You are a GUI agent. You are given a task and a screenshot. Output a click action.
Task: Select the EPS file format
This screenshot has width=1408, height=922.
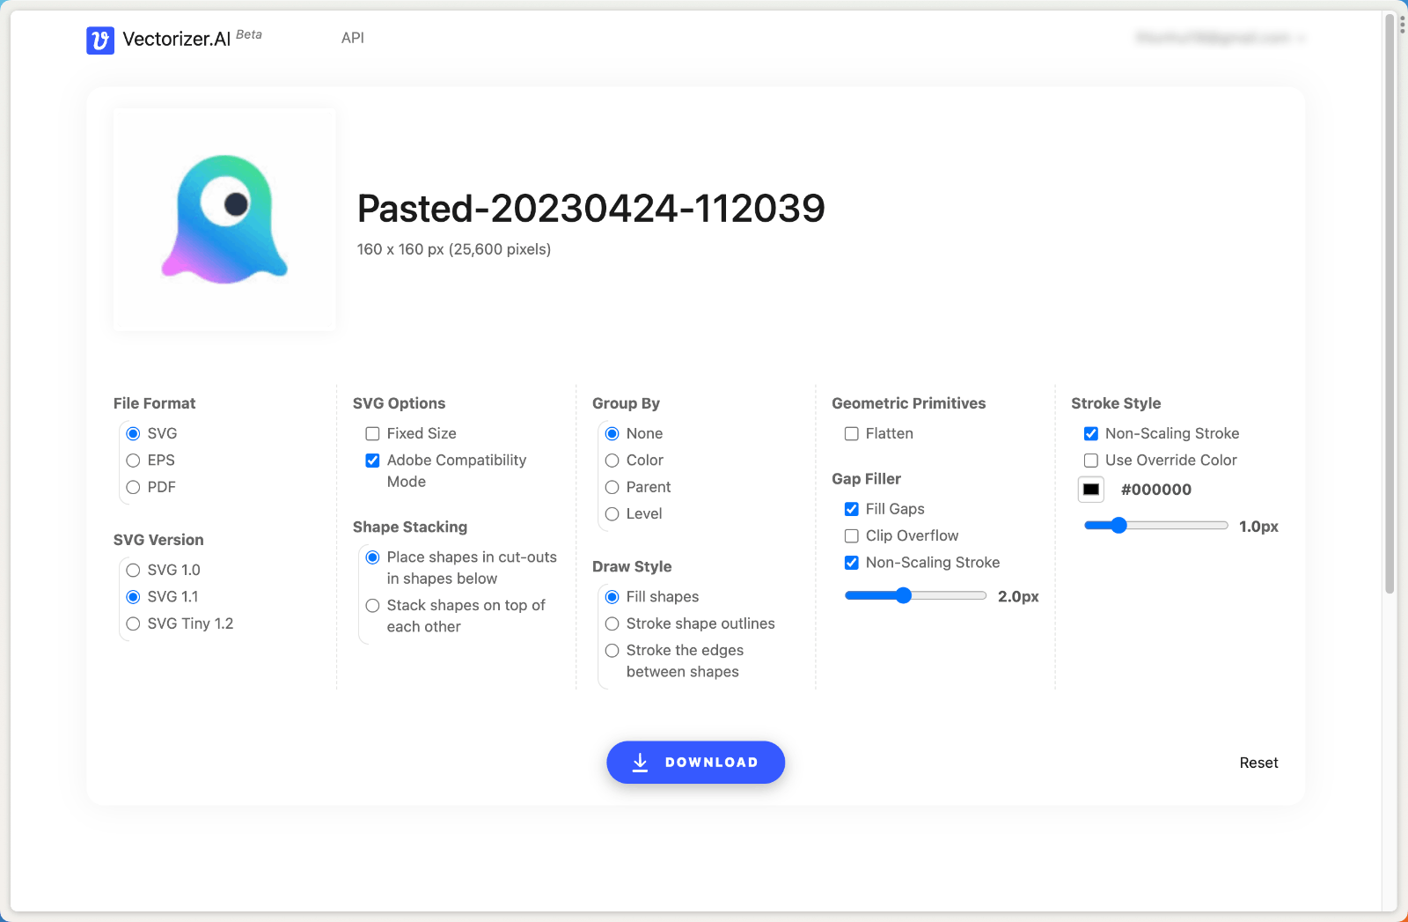pos(133,460)
